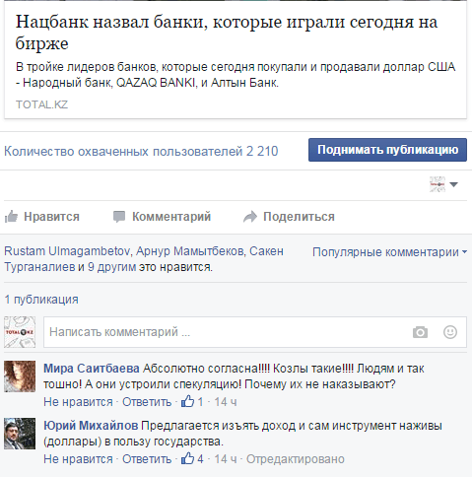
Task: Open the 1 публикация shares link
Action: point(41,300)
